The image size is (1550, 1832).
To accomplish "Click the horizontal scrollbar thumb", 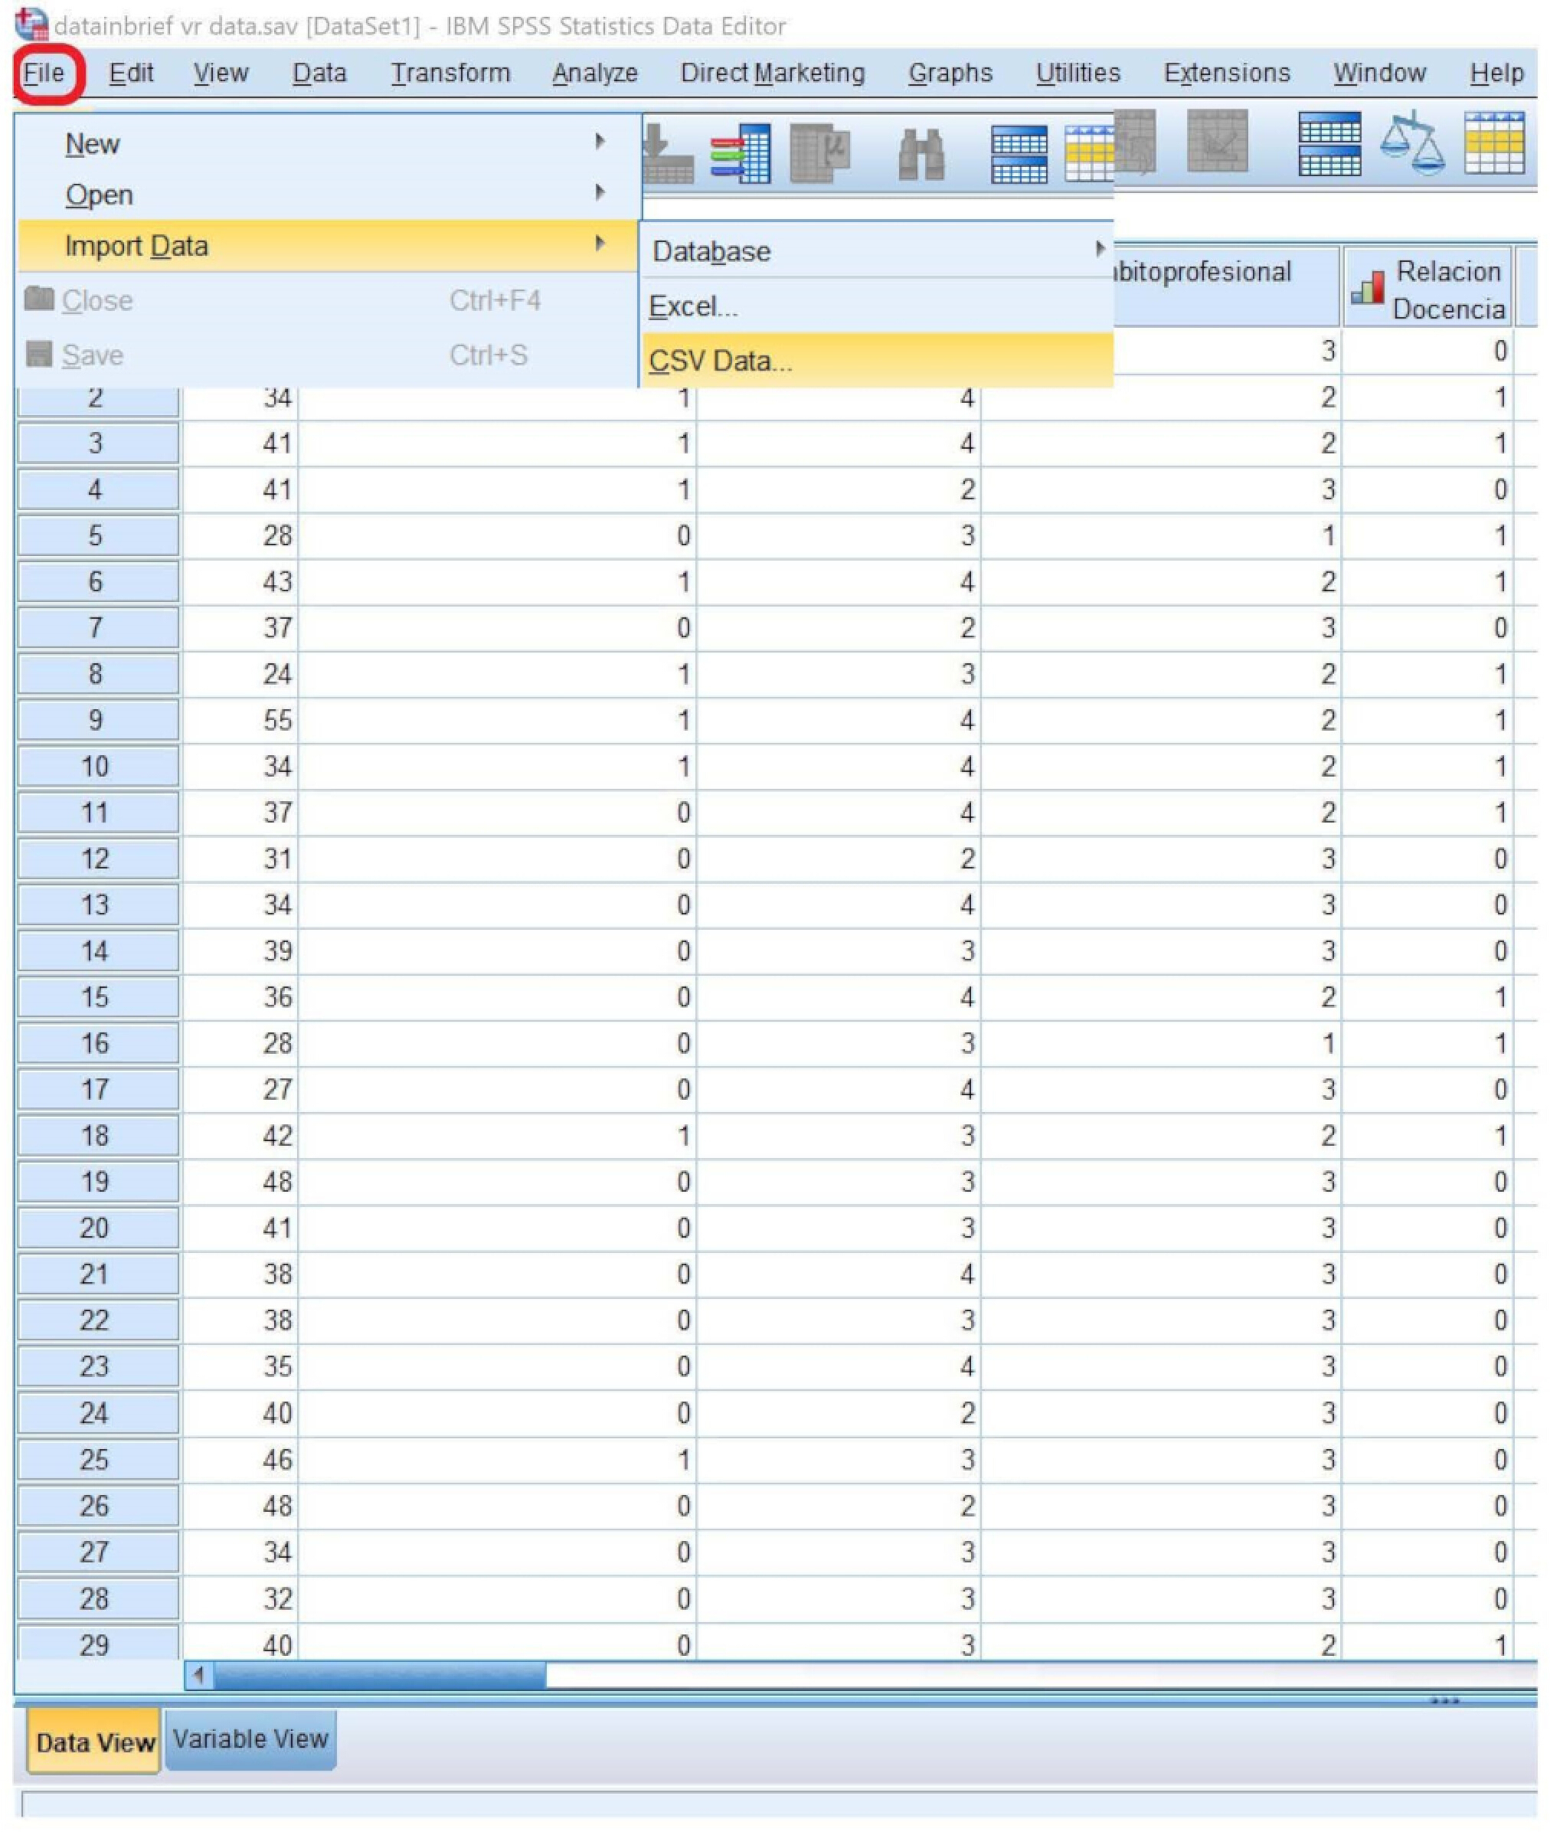I will 381,1675.
